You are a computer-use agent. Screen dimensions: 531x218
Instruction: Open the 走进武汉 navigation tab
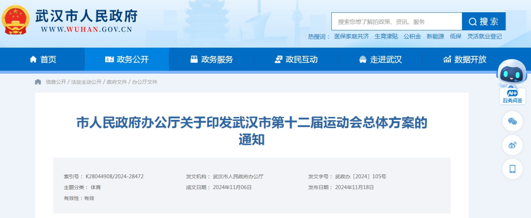(381, 59)
